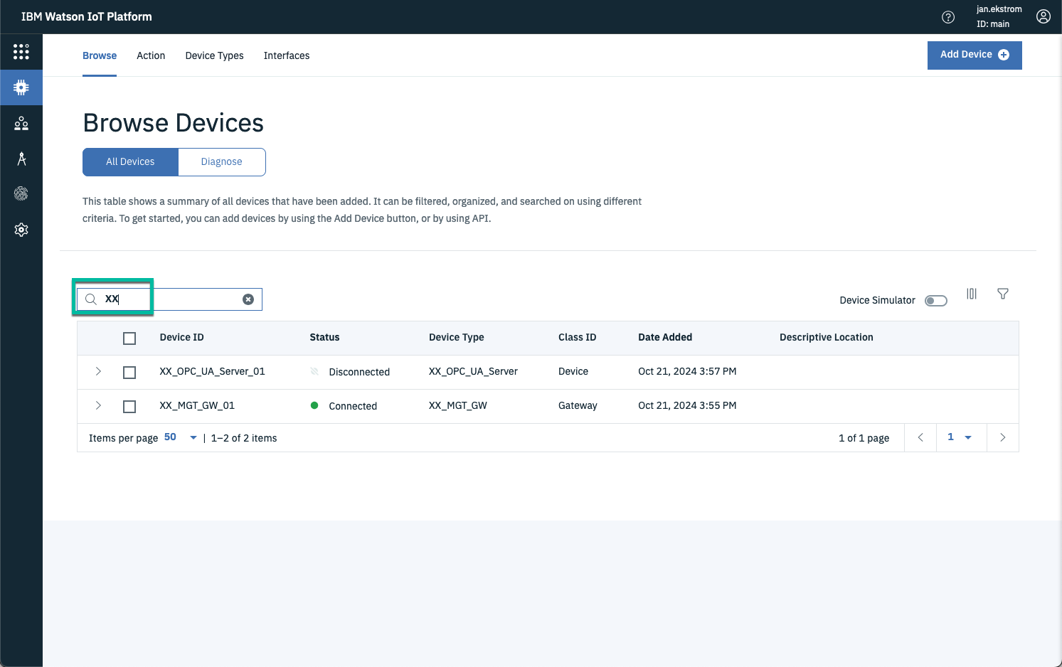Click the Oct 21, 2024 3:57 PM date

point(687,371)
